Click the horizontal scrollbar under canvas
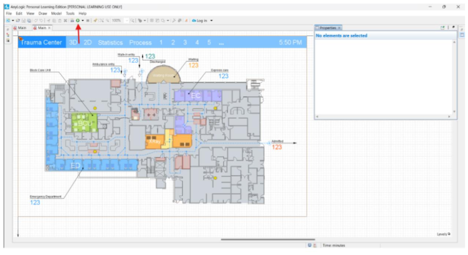 pos(268,240)
